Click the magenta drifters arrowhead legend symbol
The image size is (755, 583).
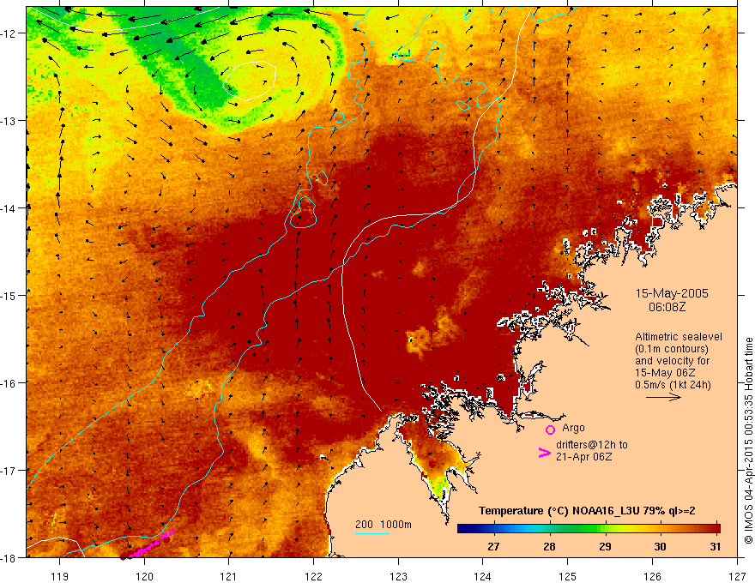(544, 452)
